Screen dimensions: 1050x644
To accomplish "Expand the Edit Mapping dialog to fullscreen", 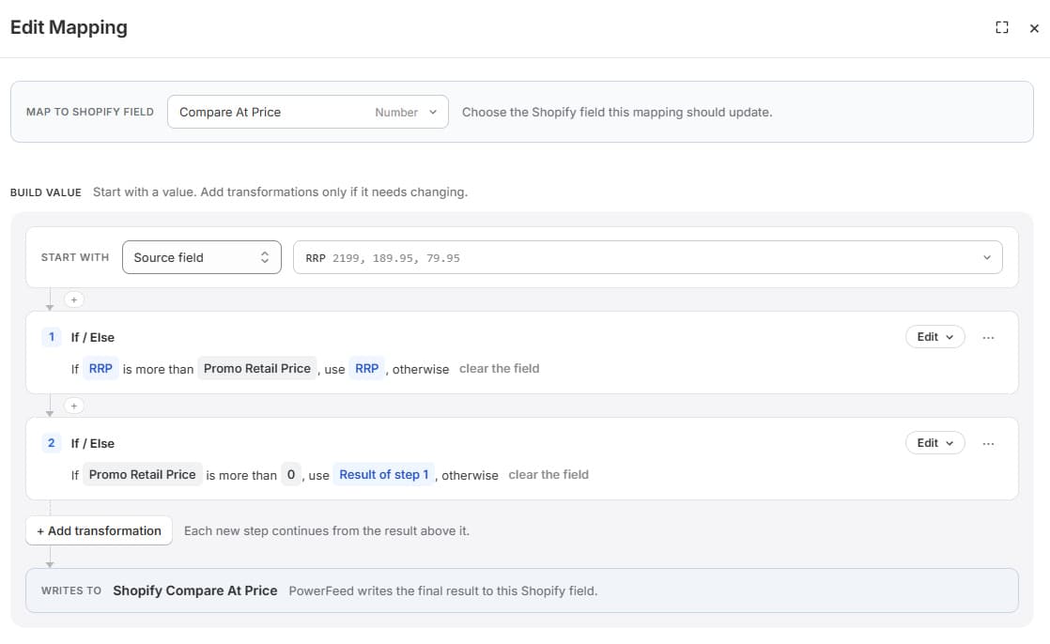I will tap(1002, 27).
